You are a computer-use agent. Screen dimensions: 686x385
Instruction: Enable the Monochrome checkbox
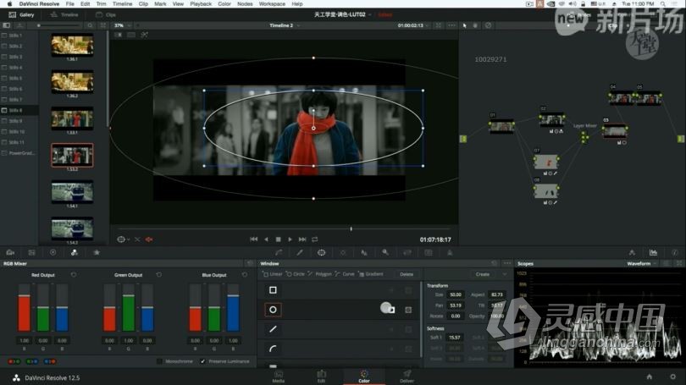(x=159, y=361)
